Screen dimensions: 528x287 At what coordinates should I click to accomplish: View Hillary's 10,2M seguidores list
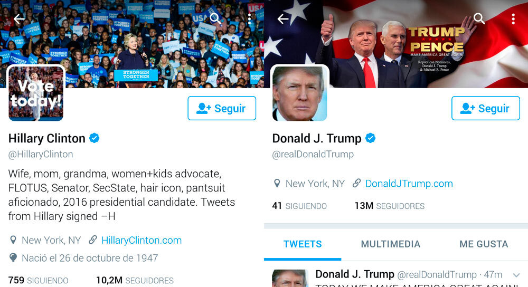[135, 280]
